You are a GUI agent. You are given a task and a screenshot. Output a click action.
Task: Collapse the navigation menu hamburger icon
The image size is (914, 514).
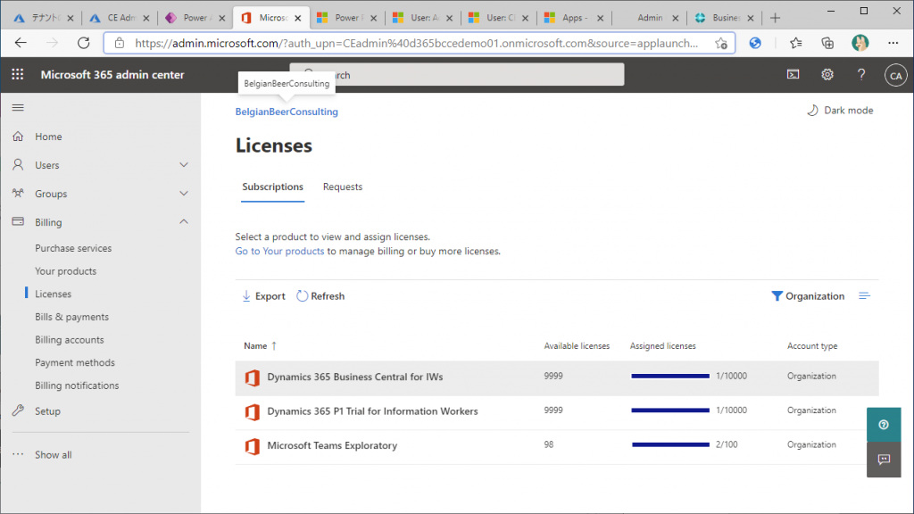(18, 107)
